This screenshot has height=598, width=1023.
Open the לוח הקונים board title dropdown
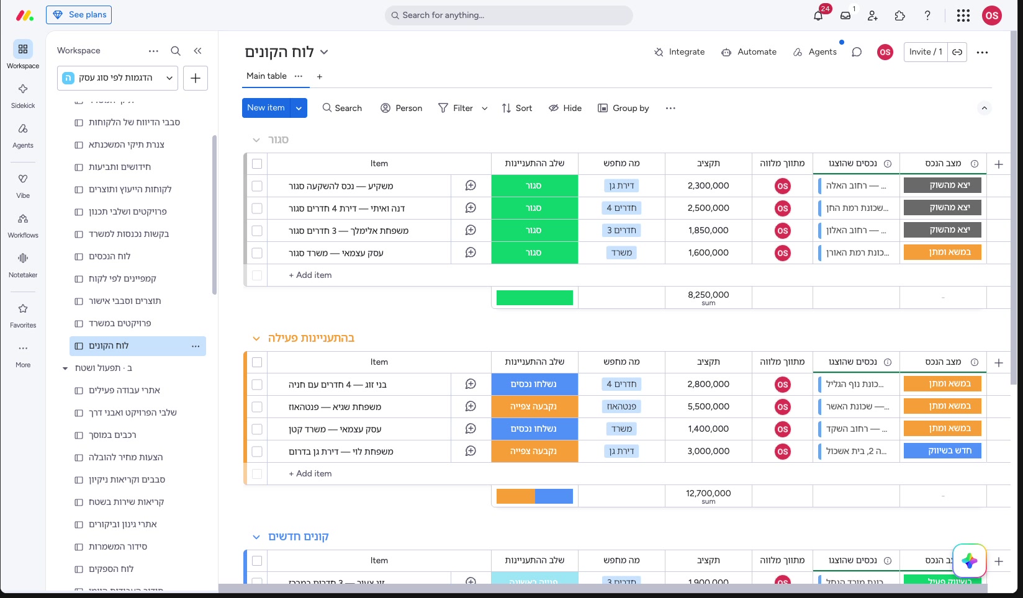323,52
